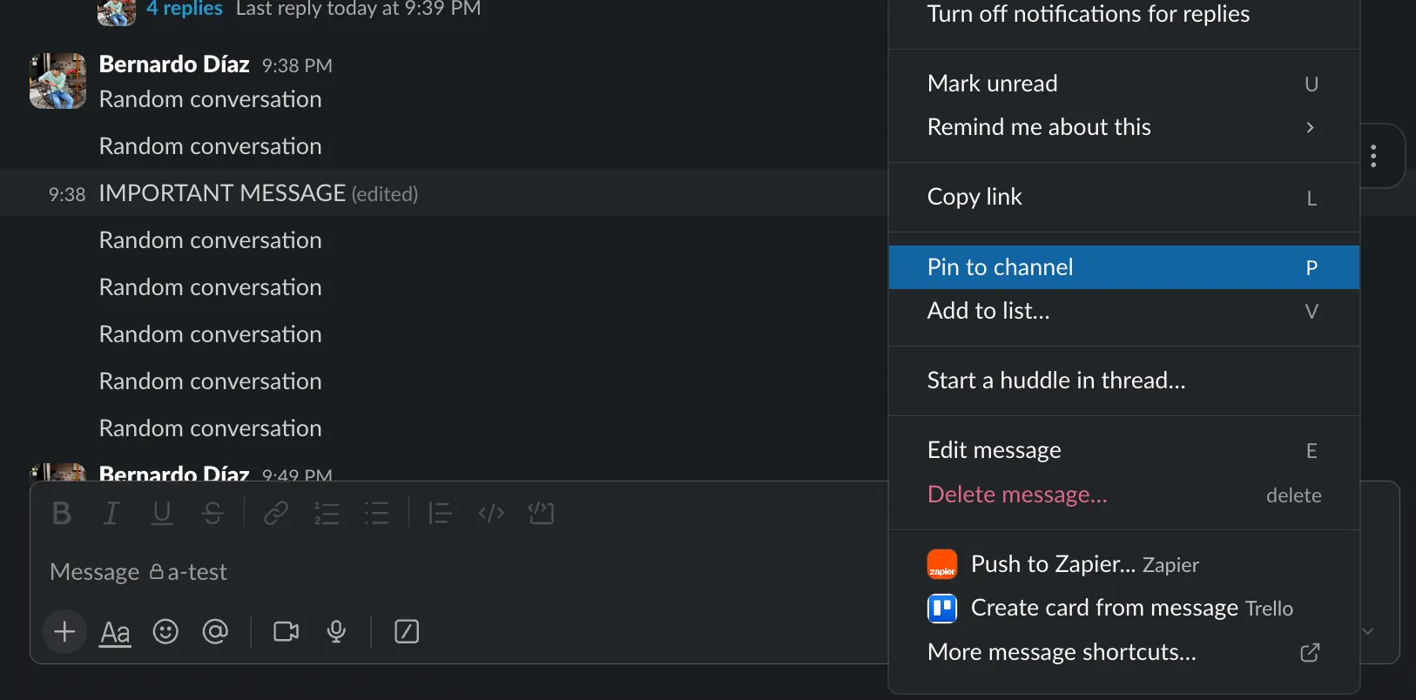Screen dimensions: 1416x700
Task: Click the Message a-test input field
Action: (x=435, y=572)
